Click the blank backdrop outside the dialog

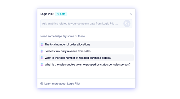[x=157, y=49]
